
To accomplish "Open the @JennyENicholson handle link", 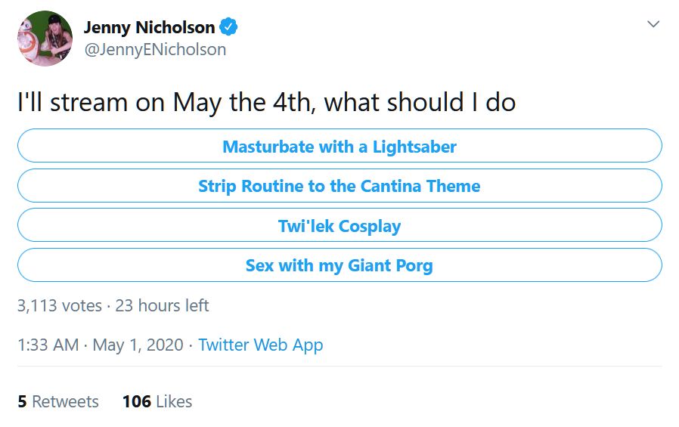I will point(155,49).
